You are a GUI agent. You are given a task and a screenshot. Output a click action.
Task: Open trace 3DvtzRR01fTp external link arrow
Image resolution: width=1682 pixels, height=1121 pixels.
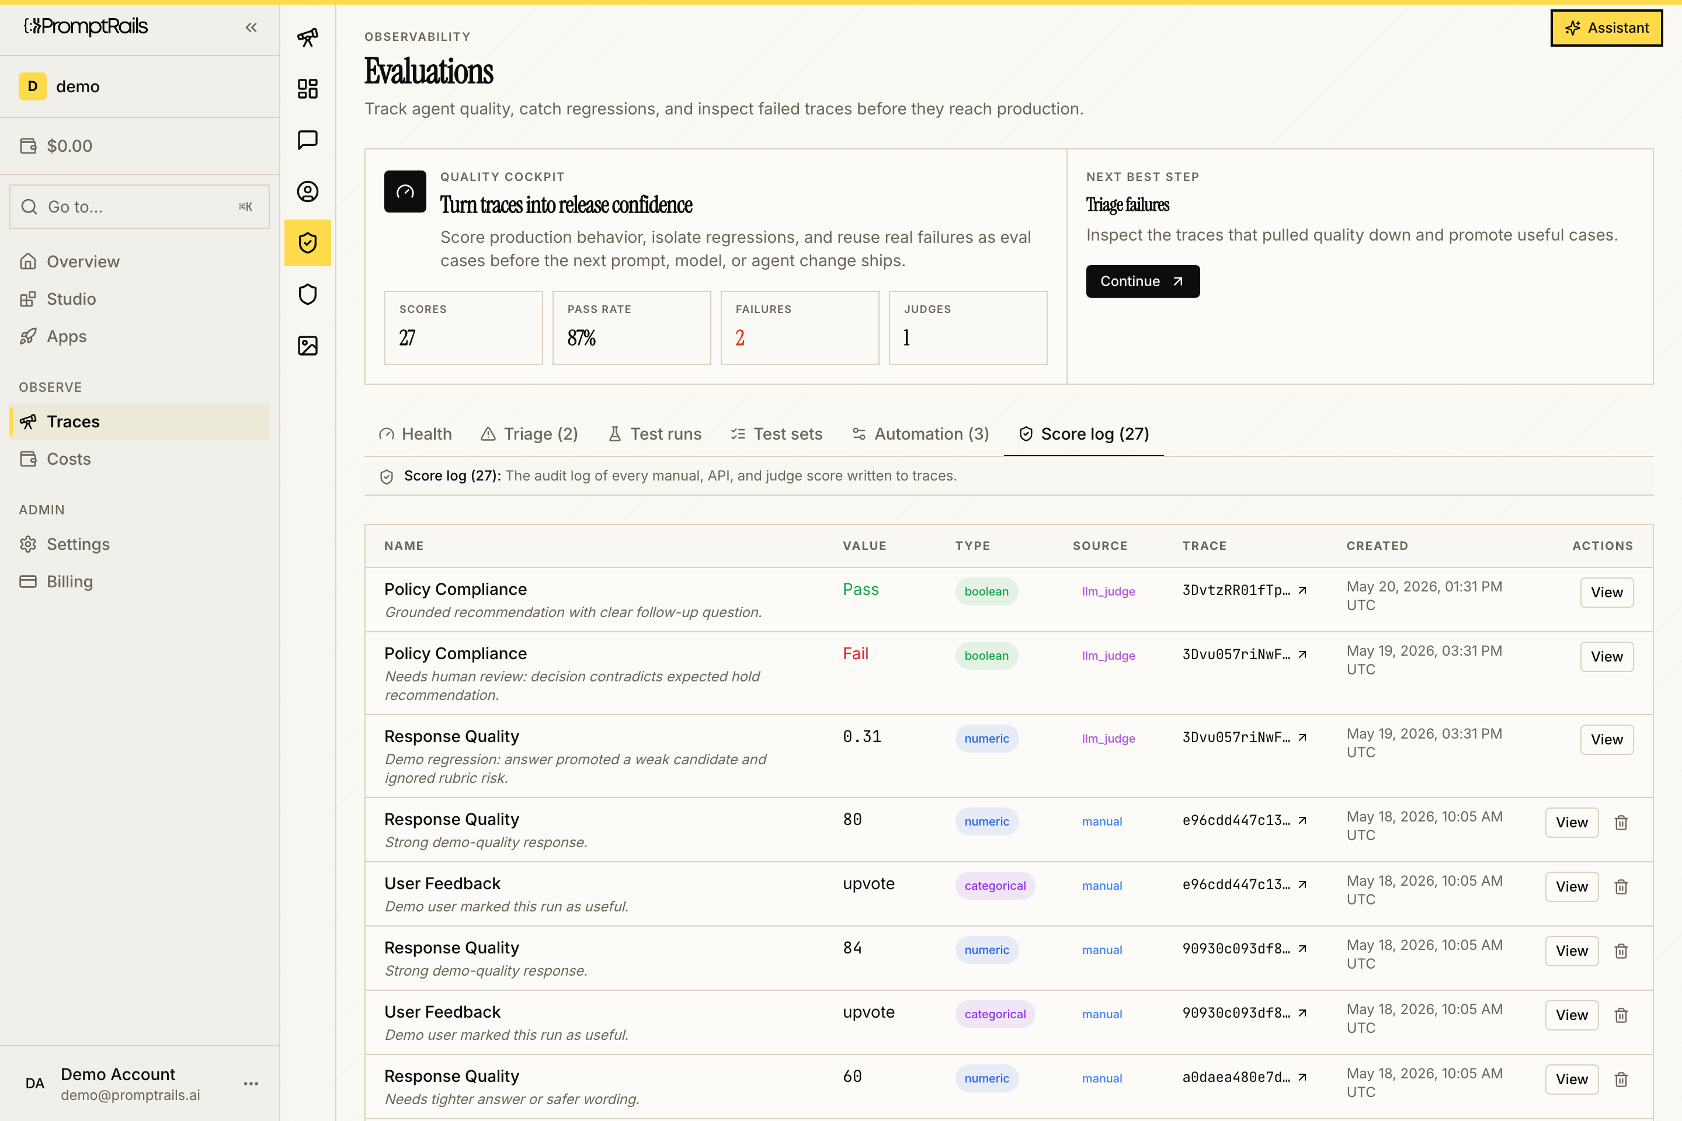[1302, 590]
